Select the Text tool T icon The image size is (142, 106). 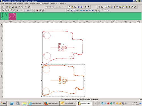click(105, 10)
